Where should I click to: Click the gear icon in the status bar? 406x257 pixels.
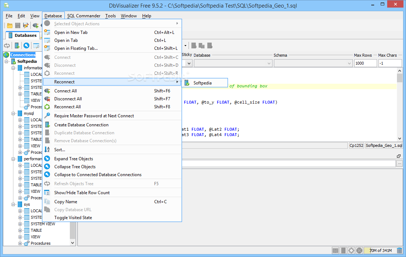pyautogui.click(x=351, y=250)
